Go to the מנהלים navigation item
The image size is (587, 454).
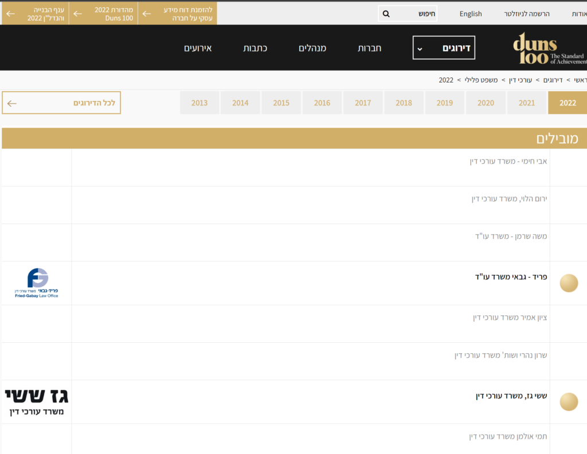click(x=312, y=48)
